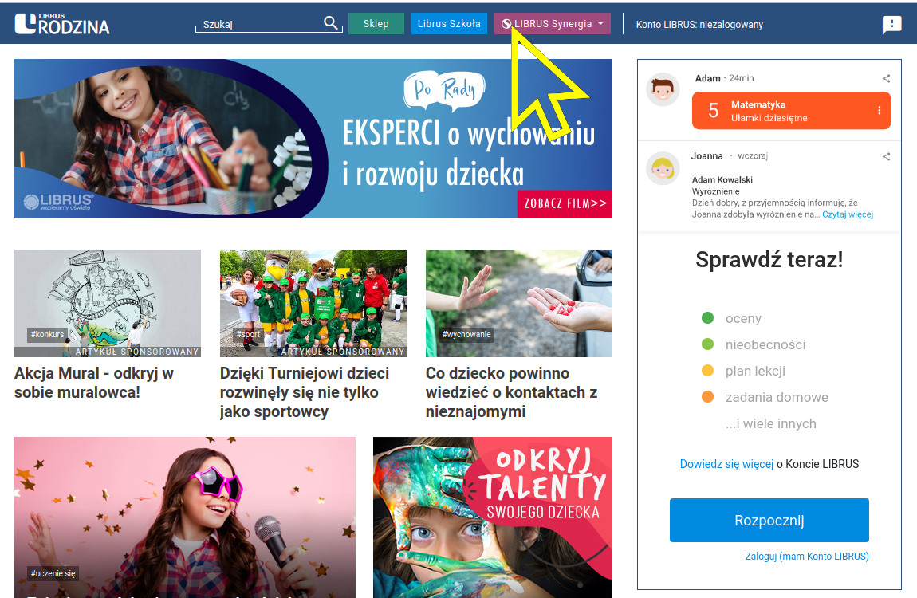
Task: Expand message with Czytaj więcej
Action: tap(848, 214)
